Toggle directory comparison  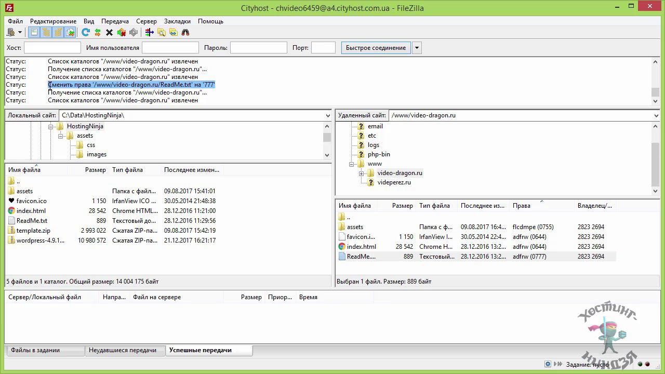(162, 32)
